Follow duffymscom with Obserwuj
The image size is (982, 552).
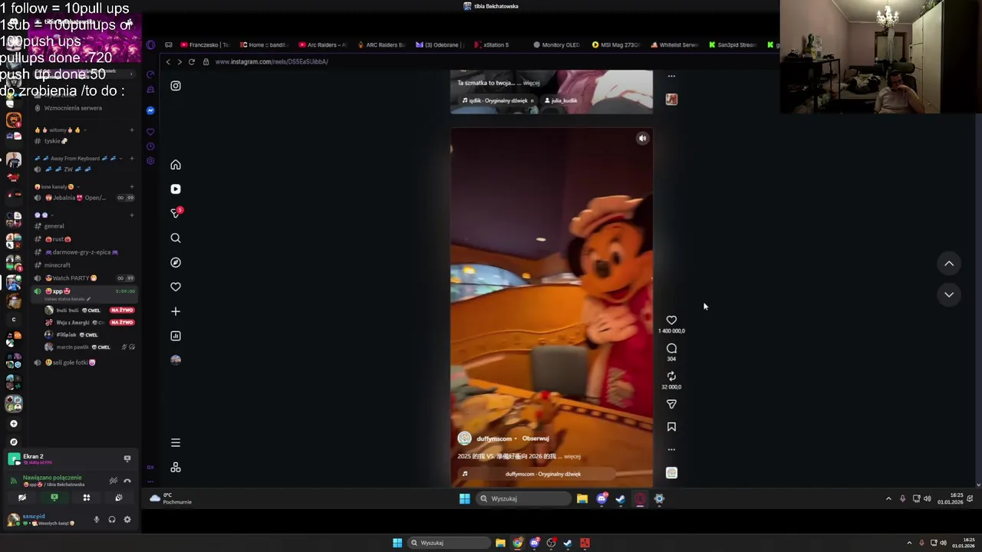[535, 439]
